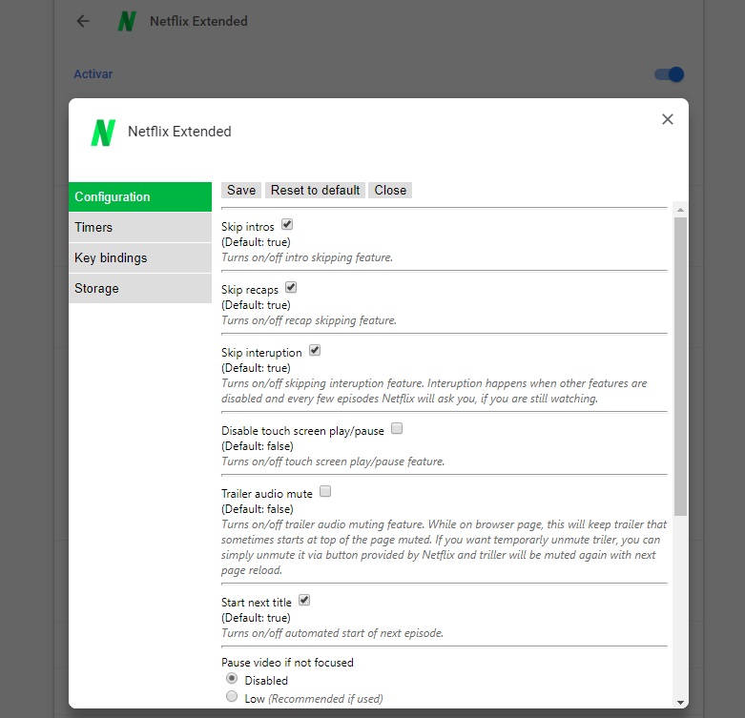Uncheck the Start next title checkbox

304,600
